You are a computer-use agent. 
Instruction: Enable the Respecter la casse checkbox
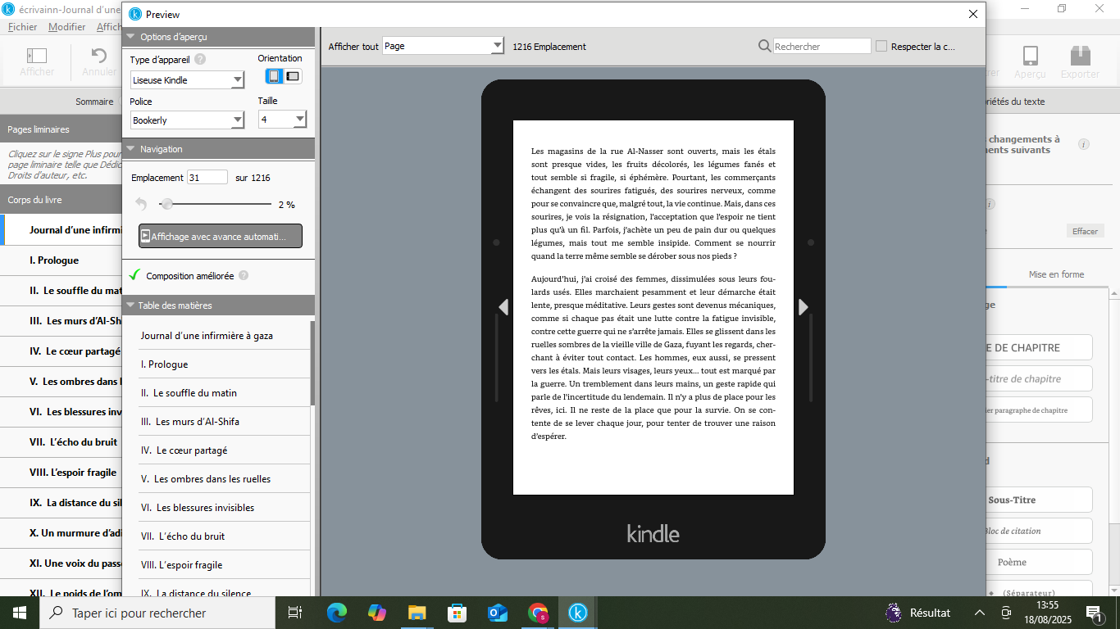pyautogui.click(x=881, y=47)
